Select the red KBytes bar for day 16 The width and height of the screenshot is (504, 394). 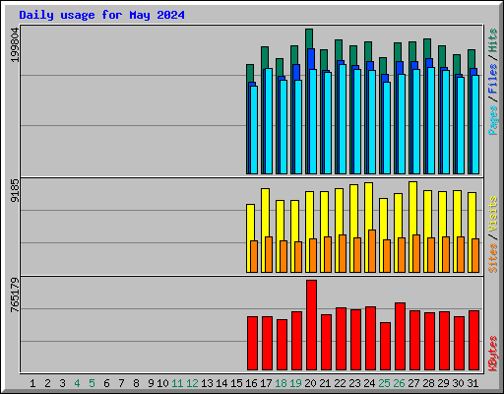click(x=252, y=343)
